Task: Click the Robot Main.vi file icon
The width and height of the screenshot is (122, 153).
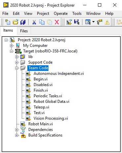Action: click(x=23, y=124)
